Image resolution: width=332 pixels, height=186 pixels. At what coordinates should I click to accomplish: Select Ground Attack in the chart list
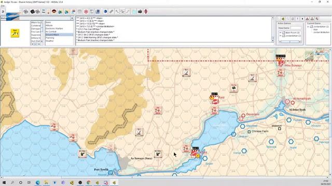59,35
